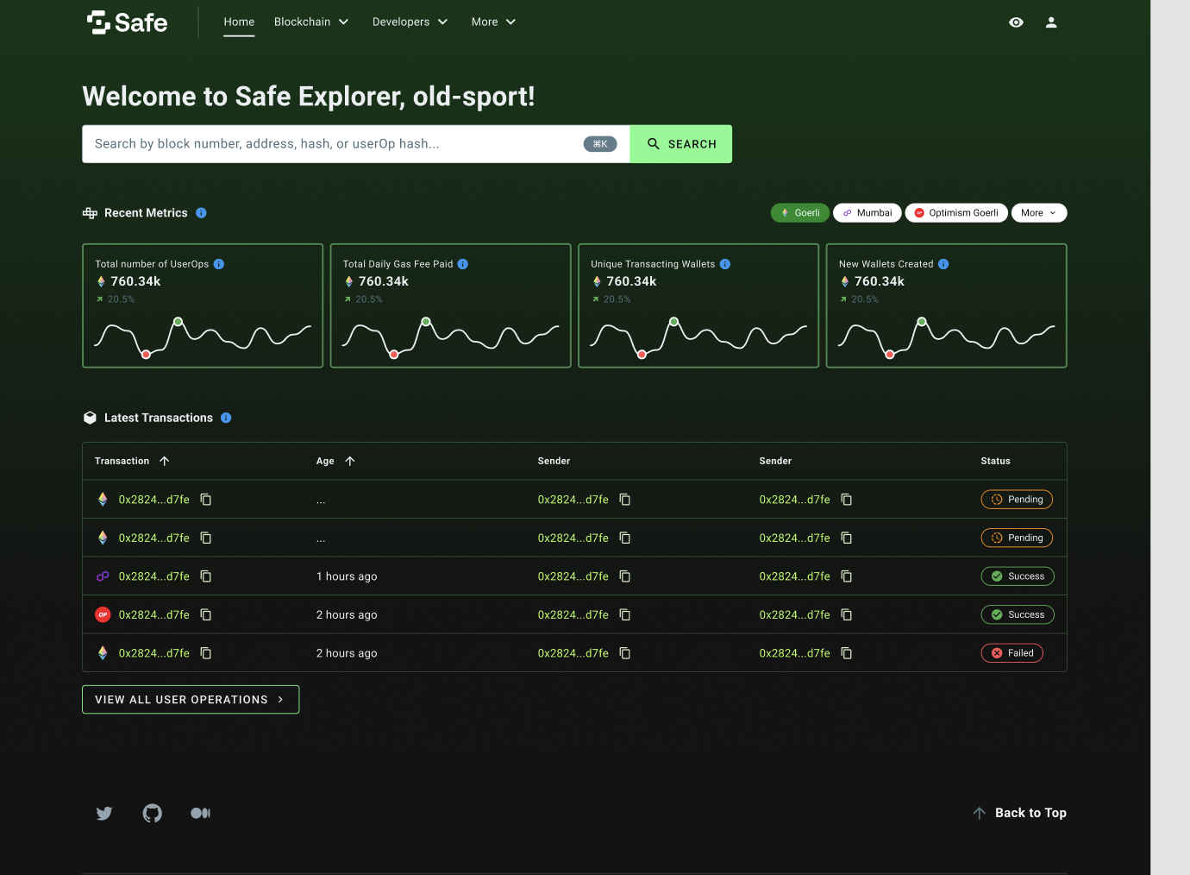Click the Latest Transactions info icon

coord(226,418)
